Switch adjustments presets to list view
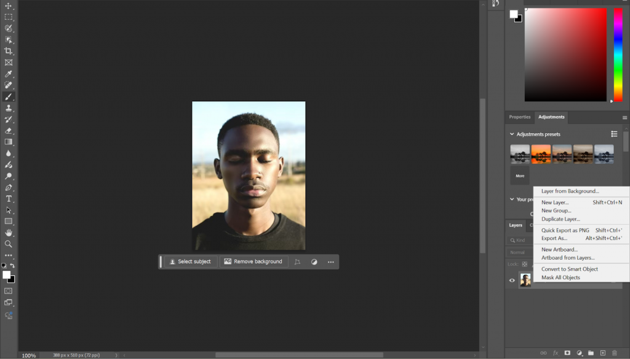 pos(614,134)
